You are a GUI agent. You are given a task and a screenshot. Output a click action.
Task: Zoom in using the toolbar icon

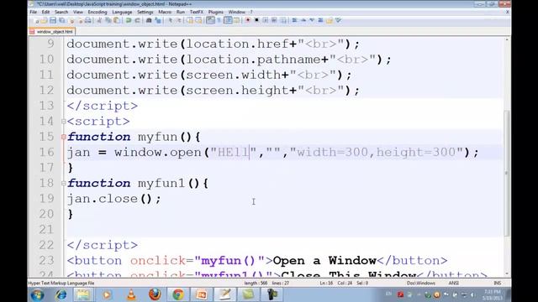(x=171, y=20)
